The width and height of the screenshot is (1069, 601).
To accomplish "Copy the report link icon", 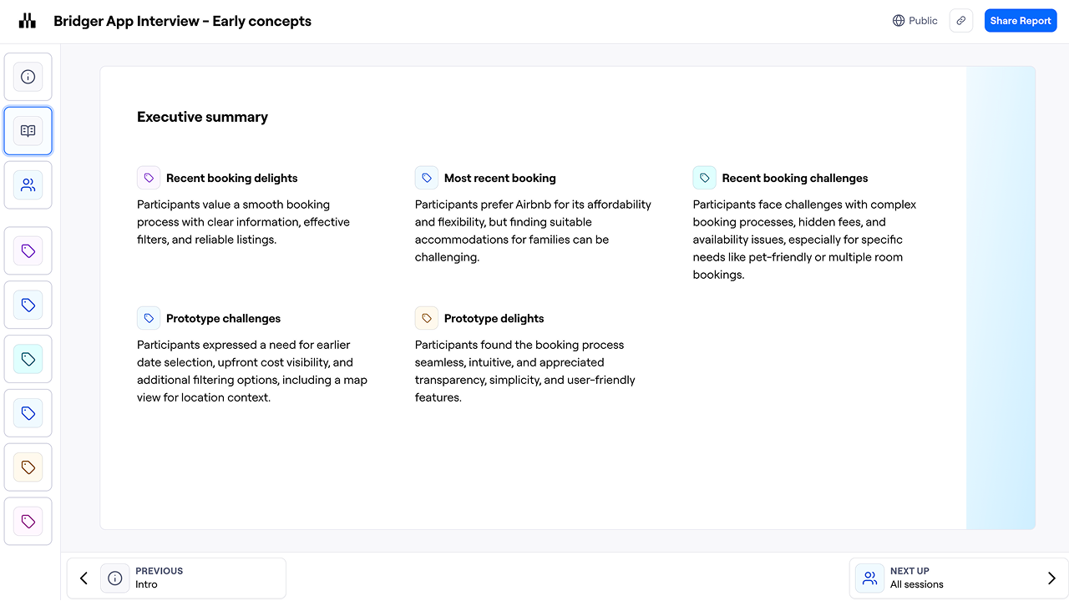I will tap(961, 21).
